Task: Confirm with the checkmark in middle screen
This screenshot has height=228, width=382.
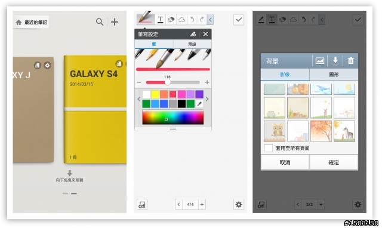Action: (x=239, y=20)
